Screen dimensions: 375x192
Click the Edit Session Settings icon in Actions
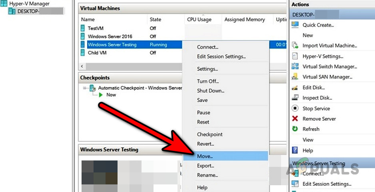pos(295,184)
